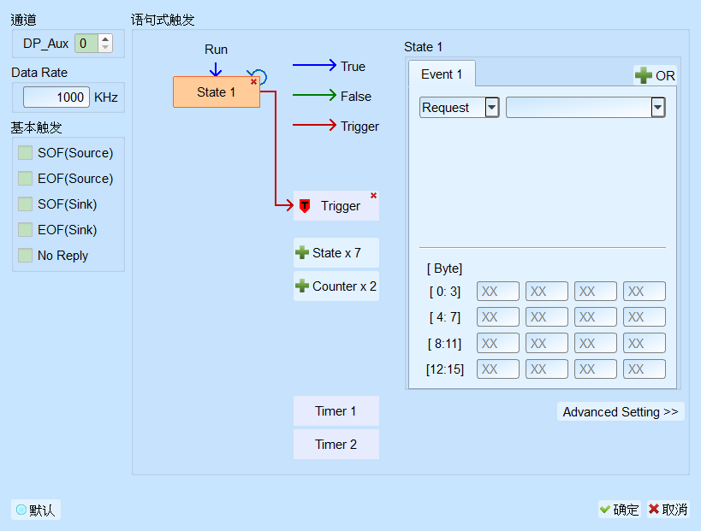Viewport: 701px width, 531px height.
Task: Click the DP_Aux channel value field
Action: [86, 44]
